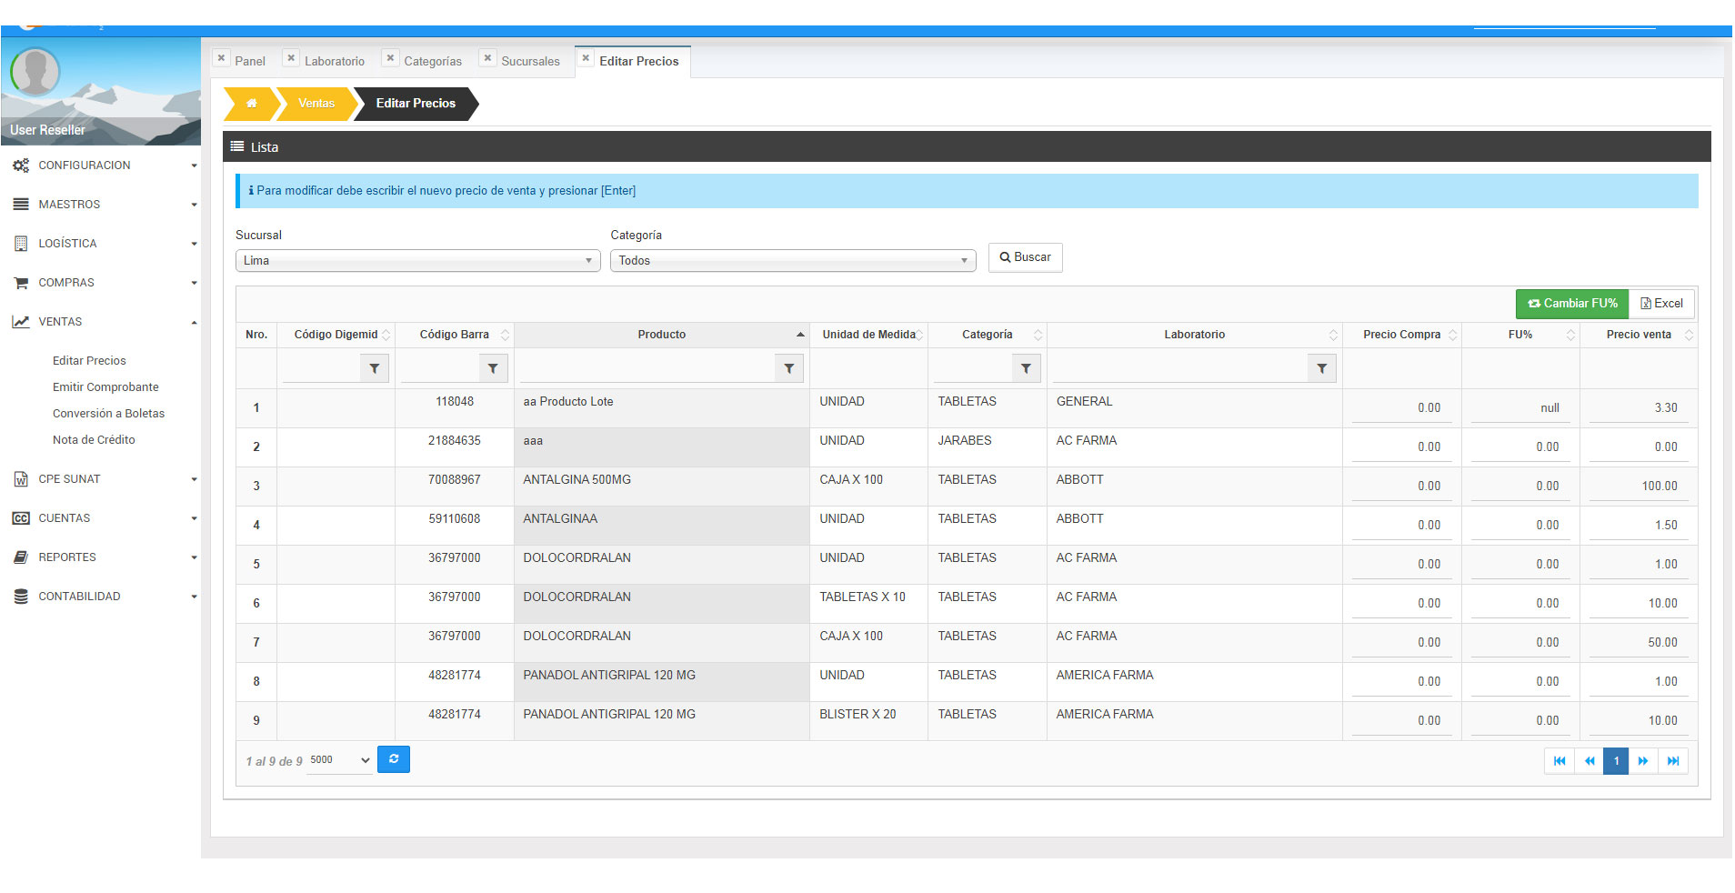Open Código Digemid filter icon

[375, 368]
